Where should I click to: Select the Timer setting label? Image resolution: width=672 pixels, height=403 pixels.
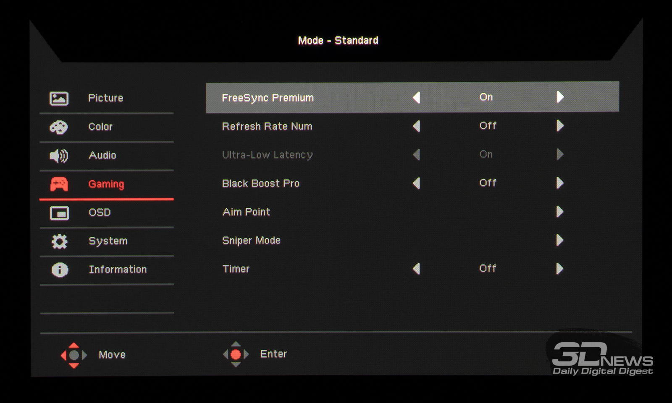point(236,269)
